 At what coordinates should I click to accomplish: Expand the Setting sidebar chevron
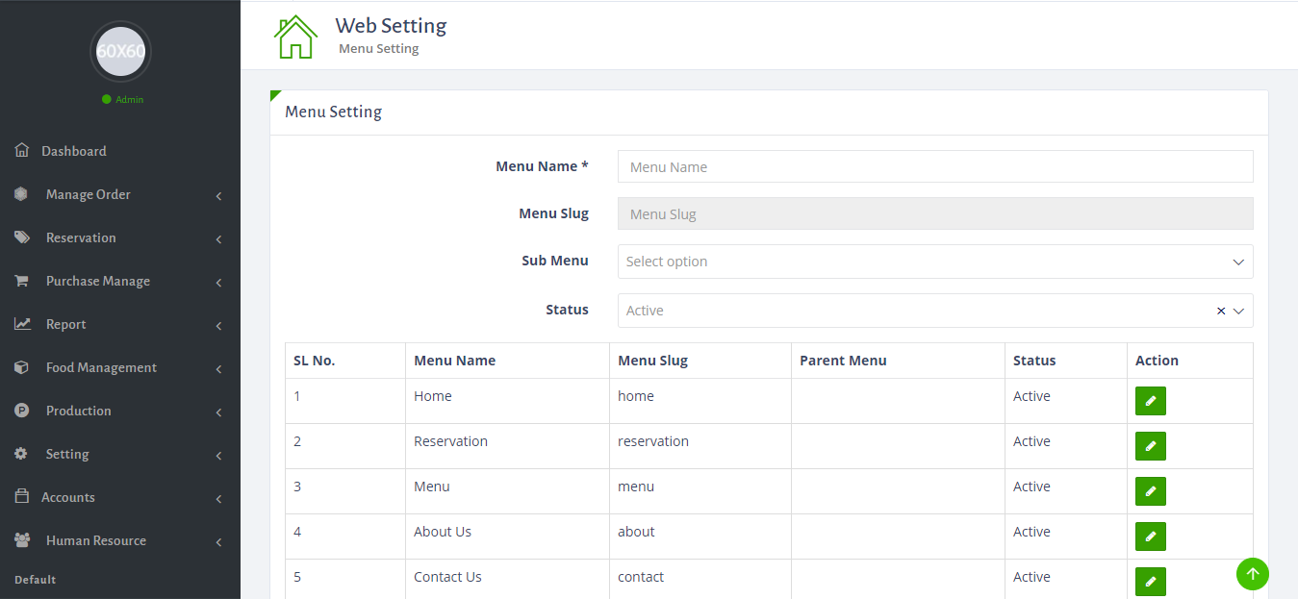pos(219,453)
